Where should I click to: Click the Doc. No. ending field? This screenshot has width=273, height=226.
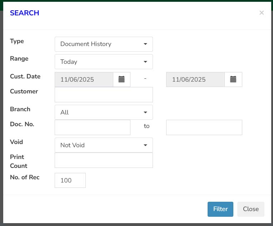(204, 127)
